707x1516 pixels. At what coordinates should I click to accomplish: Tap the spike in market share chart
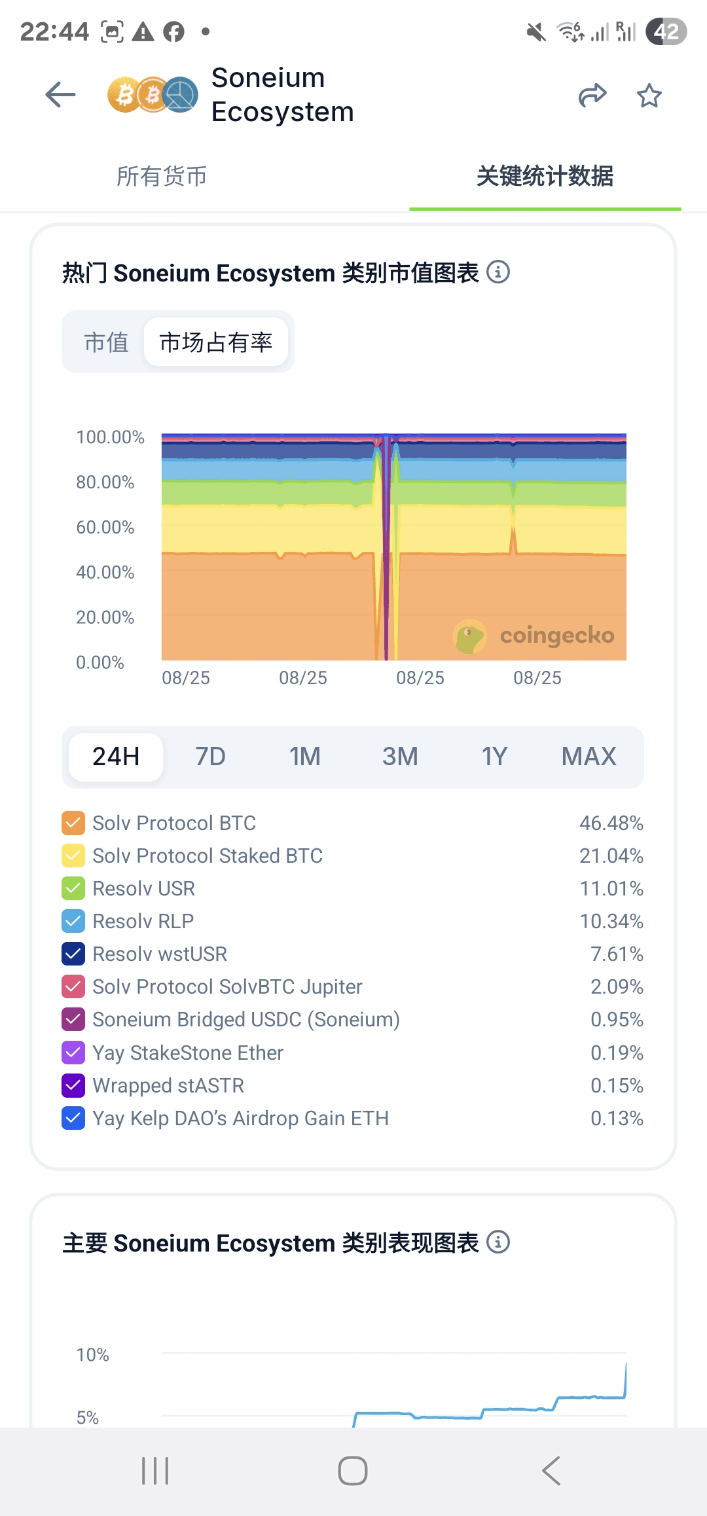387,547
